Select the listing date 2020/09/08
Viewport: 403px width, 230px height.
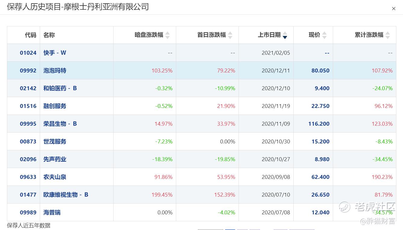pyautogui.click(x=276, y=177)
